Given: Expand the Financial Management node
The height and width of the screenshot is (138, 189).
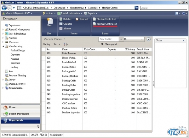Looking at the screenshot, I should (3, 29).
